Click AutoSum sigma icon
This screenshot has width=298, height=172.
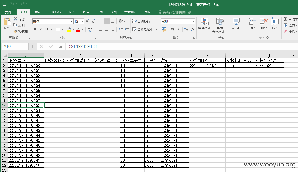285,19
